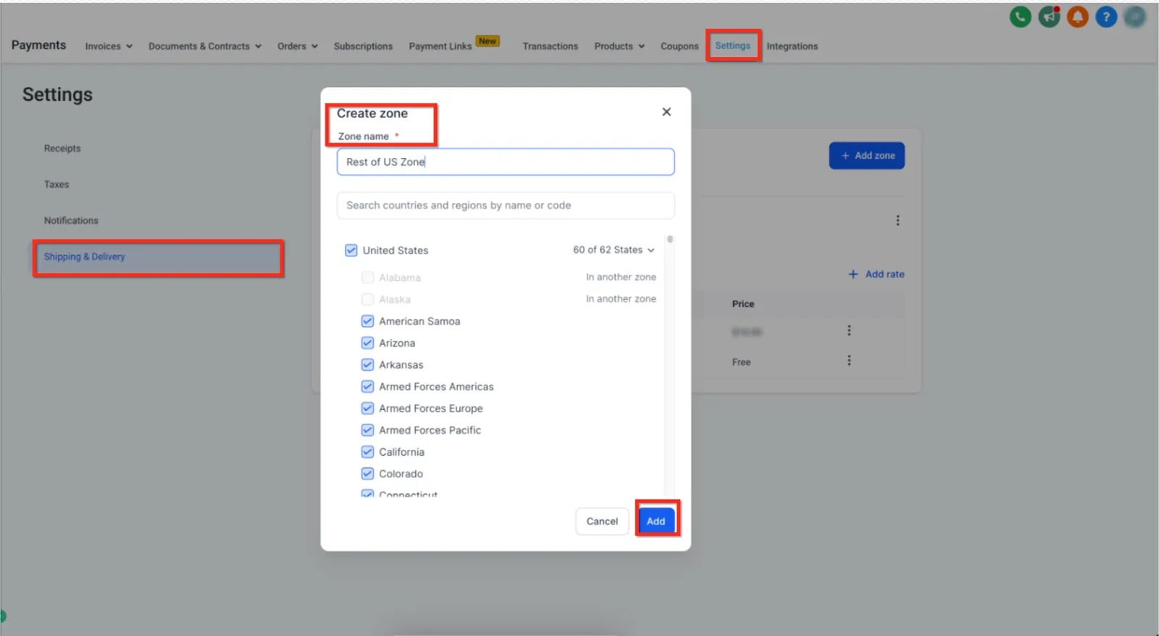The width and height of the screenshot is (1159, 636).
Task: Open the Documents & Contracts dropdown
Action: click(205, 46)
